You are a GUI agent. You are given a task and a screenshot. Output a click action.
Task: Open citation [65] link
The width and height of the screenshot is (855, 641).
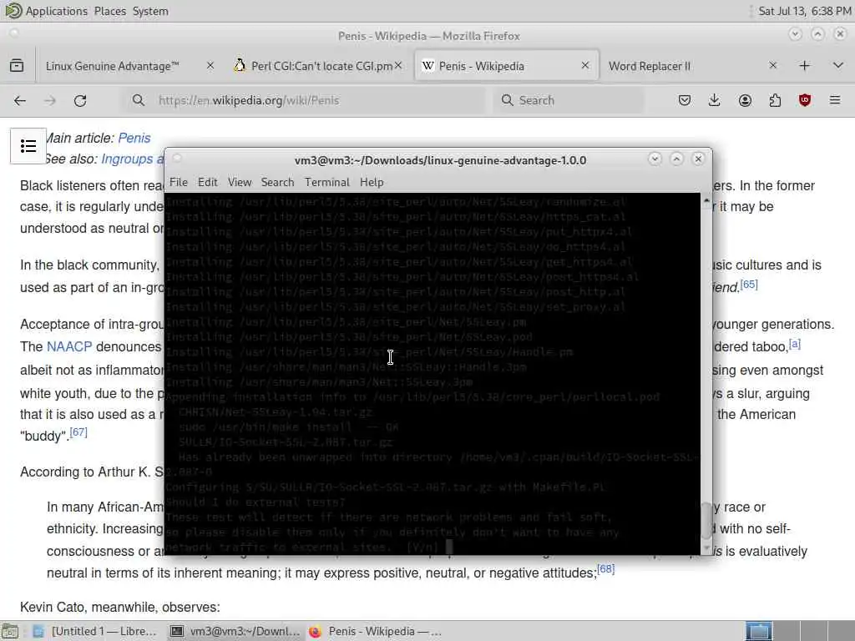tap(749, 285)
